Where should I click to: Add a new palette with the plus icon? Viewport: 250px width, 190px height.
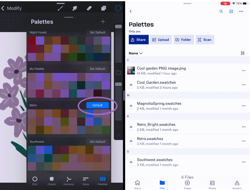click(x=103, y=22)
